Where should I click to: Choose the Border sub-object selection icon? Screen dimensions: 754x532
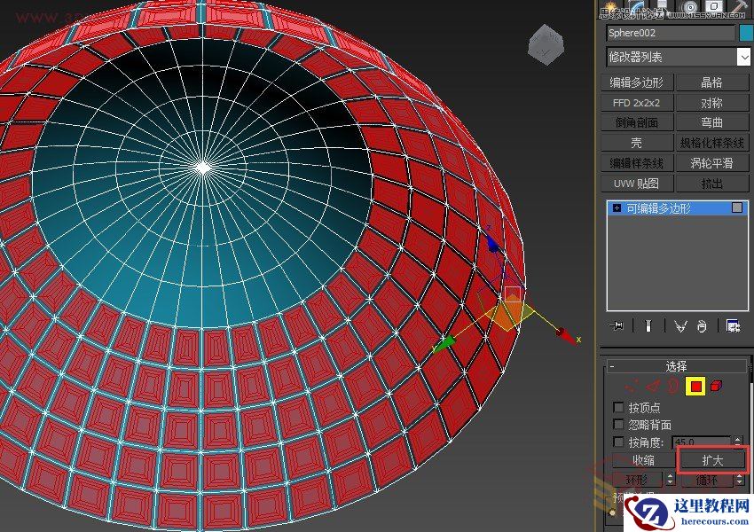pyautogui.click(x=673, y=386)
